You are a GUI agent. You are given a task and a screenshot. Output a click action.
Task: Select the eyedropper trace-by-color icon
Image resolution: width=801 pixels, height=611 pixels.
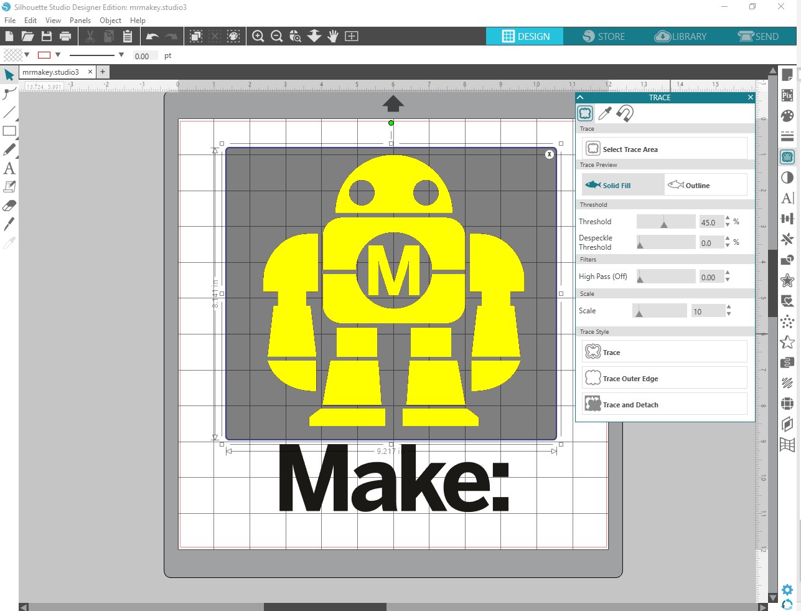(605, 113)
